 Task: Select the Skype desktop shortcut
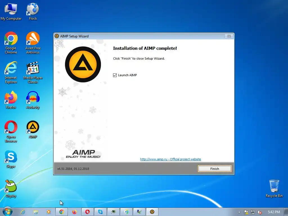[11, 159]
